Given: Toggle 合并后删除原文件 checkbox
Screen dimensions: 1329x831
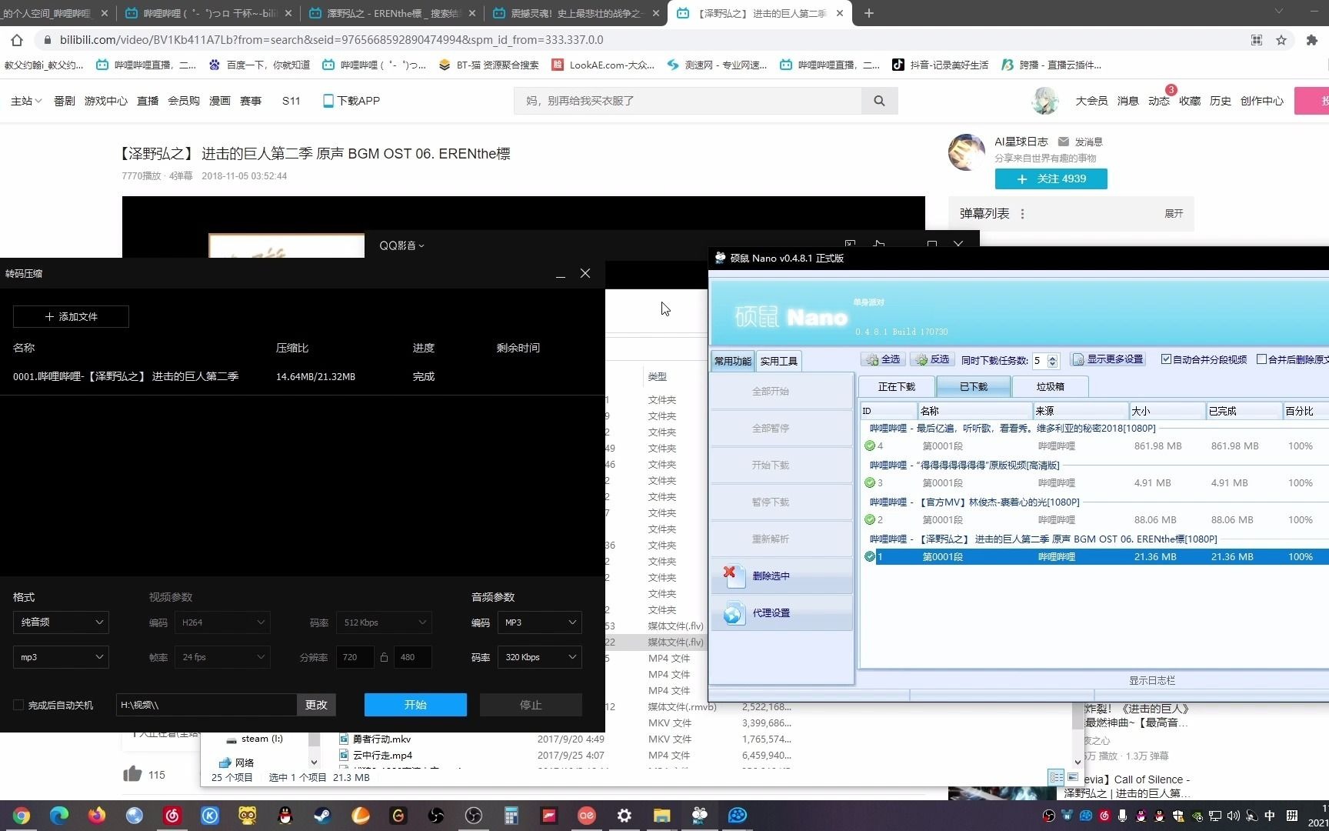Looking at the screenshot, I should coord(1261,359).
